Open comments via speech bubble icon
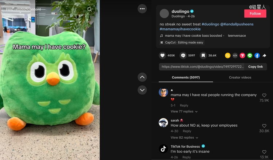 (183, 56)
